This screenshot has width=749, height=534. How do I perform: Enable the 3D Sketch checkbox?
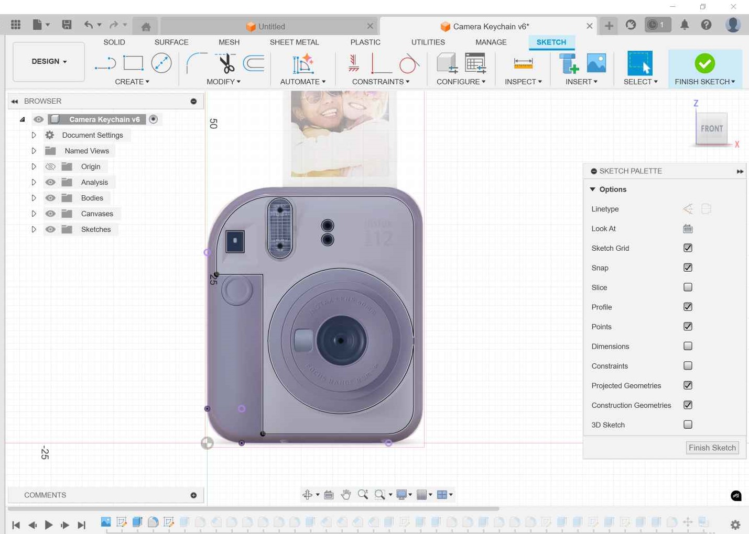[x=688, y=425]
